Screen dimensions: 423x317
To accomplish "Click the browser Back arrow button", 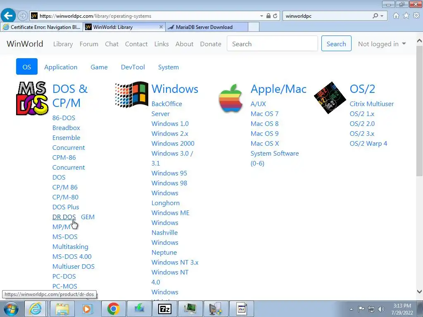I will click(8, 16).
